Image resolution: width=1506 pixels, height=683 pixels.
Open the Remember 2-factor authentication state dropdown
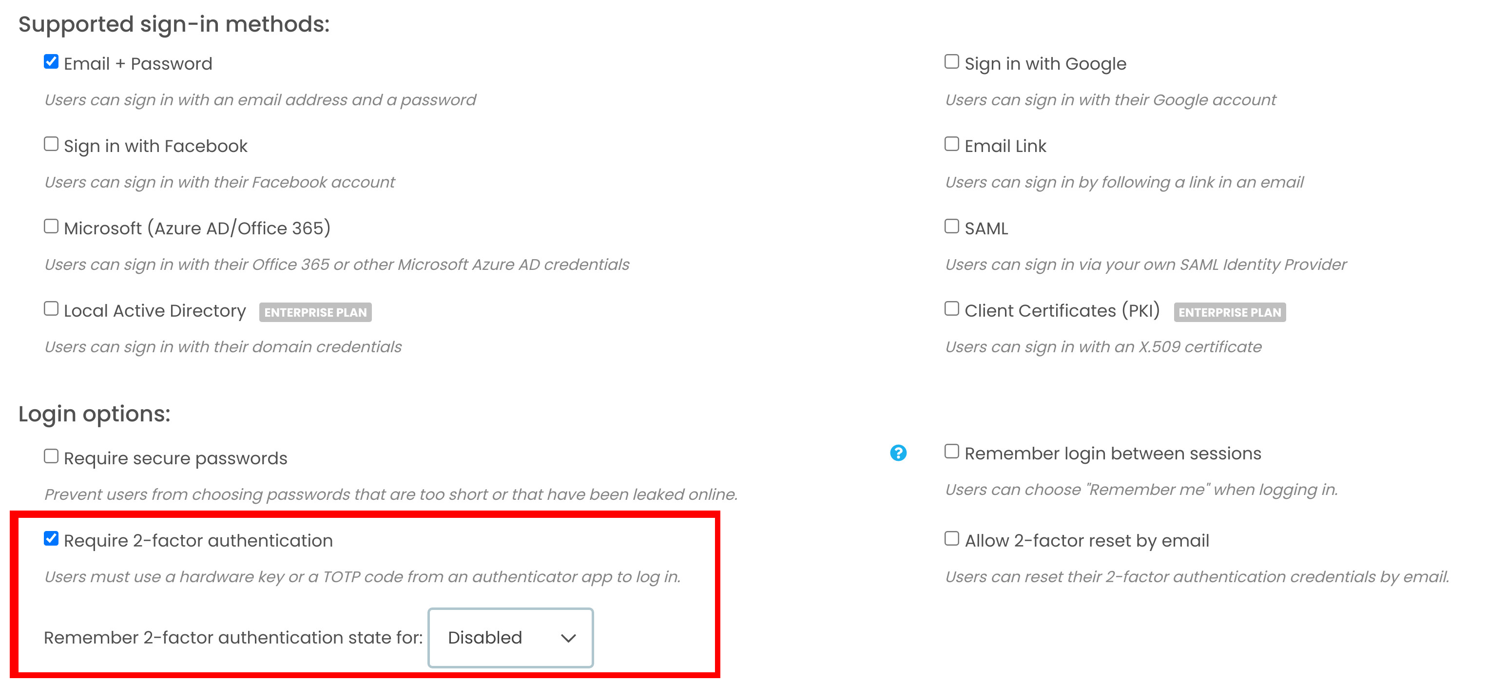point(510,638)
